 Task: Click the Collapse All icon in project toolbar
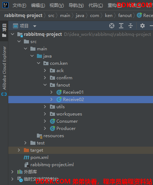131,26
